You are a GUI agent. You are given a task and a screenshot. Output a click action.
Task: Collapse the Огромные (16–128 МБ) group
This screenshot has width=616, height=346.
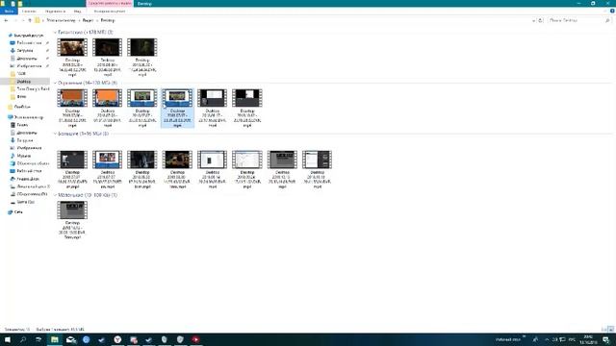tap(55, 84)
